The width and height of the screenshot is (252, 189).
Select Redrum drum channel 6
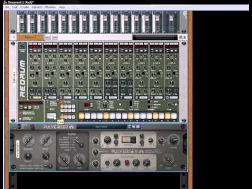(113, 98)
